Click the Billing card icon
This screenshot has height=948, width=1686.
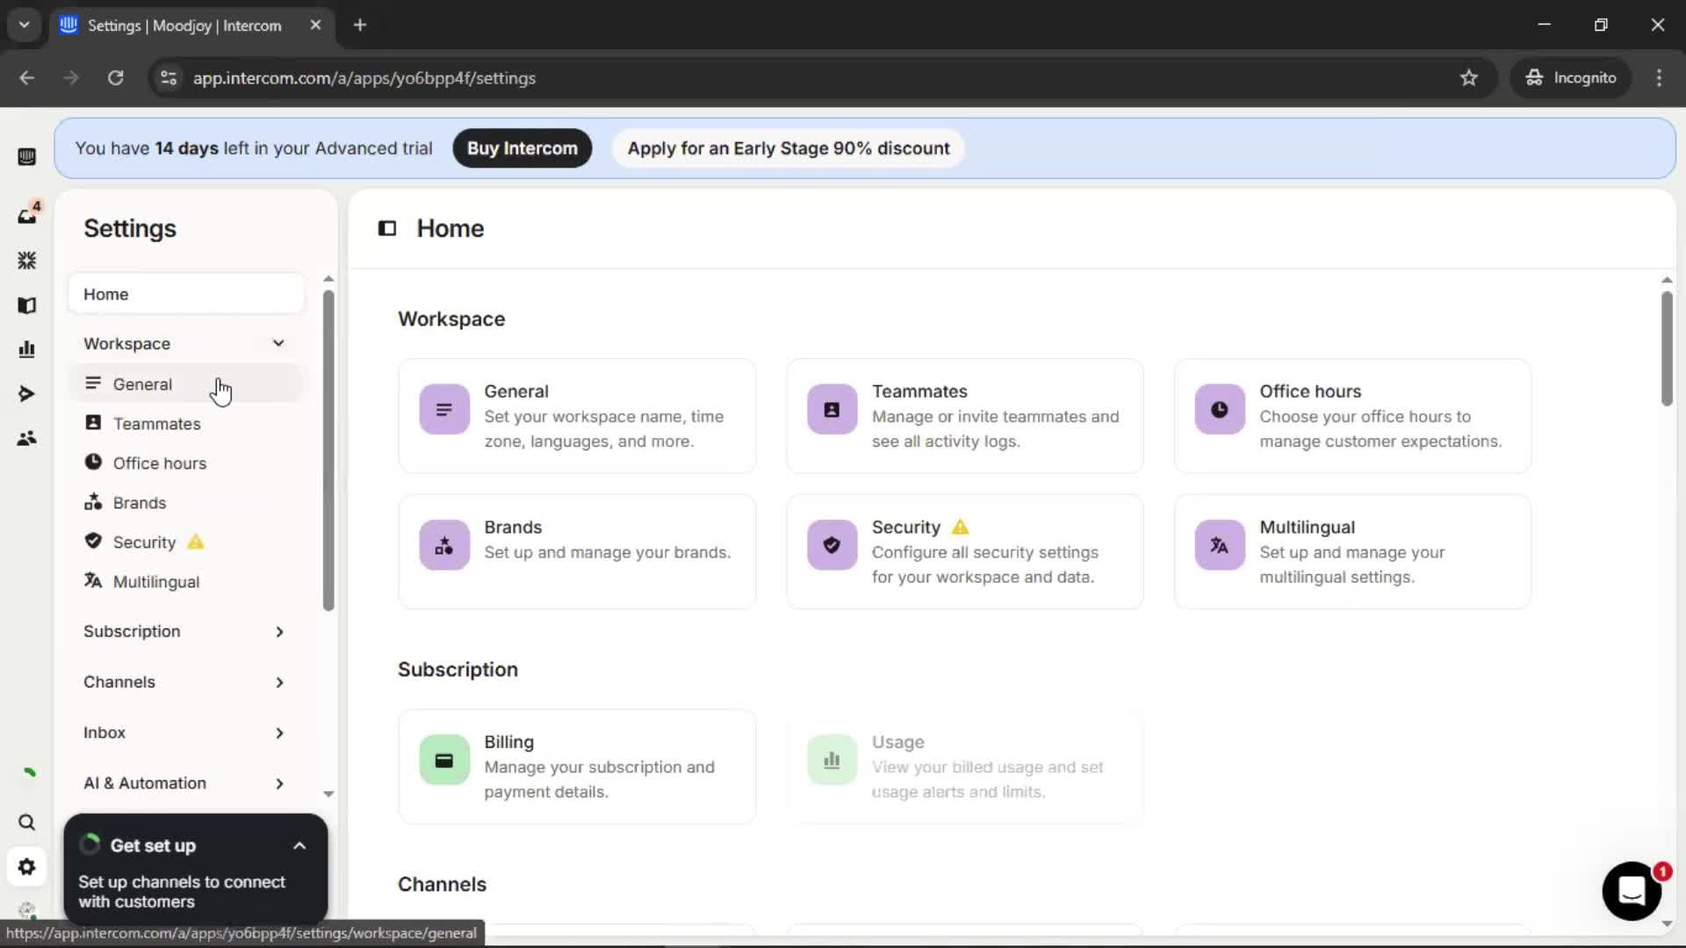(x=444, y=760)
